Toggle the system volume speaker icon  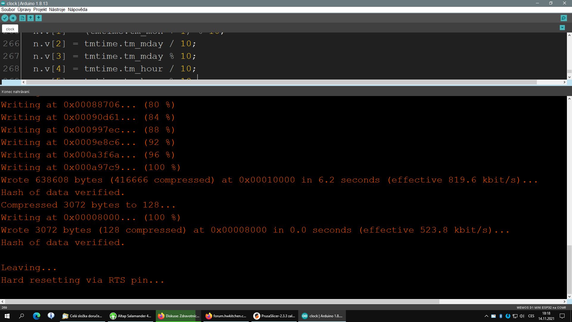522,316
